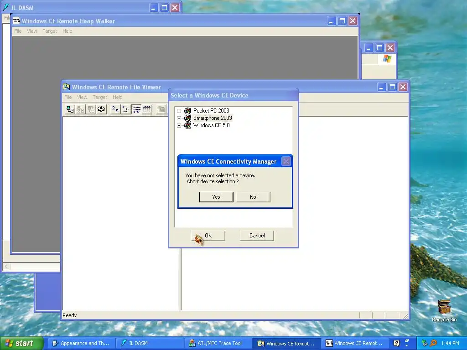Viewport: 467px width, 350px height.
Task: Minimize the Remote File Viewer window
Action: [382, 87]
